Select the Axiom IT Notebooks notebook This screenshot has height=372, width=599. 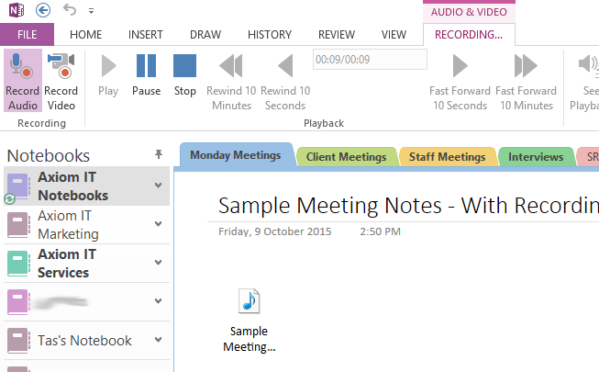[x=86, y=186]
